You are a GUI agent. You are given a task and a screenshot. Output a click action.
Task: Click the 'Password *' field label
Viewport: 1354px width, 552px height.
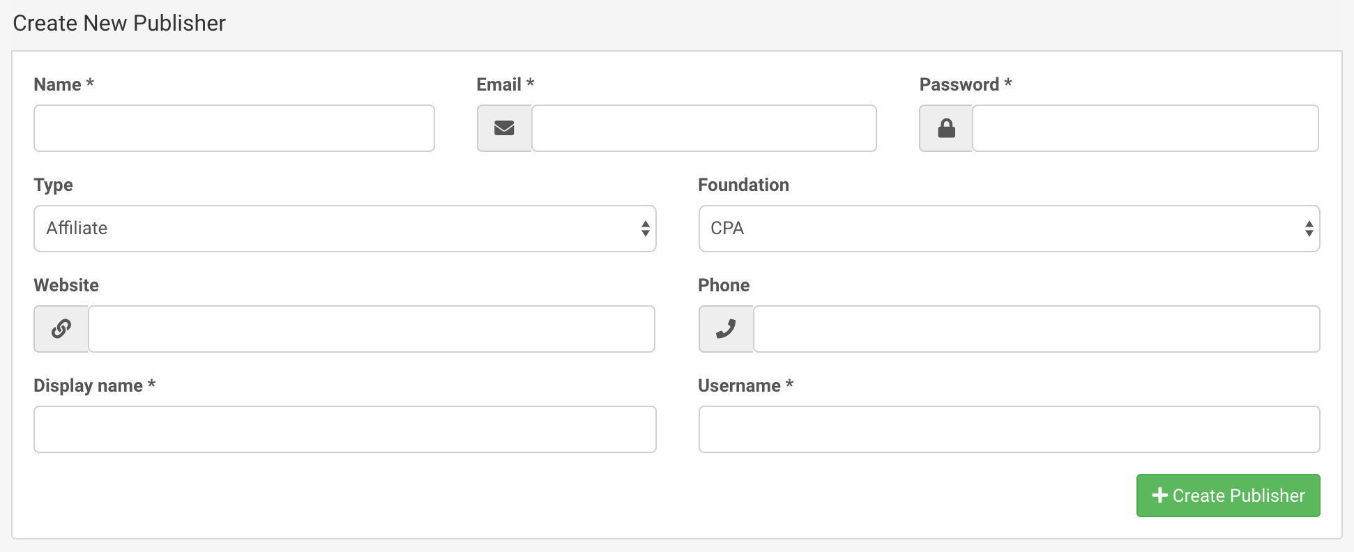(966, 84)
